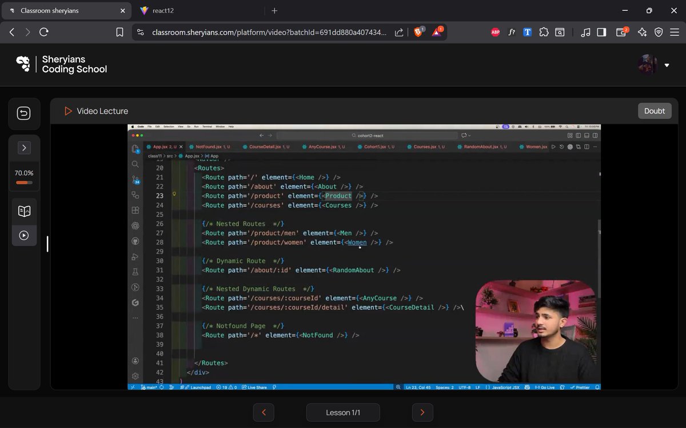Open the ABP ad blocker extension
Image resolution: width=686 pixels, height=428 pixels.
(x=496, y=33)
